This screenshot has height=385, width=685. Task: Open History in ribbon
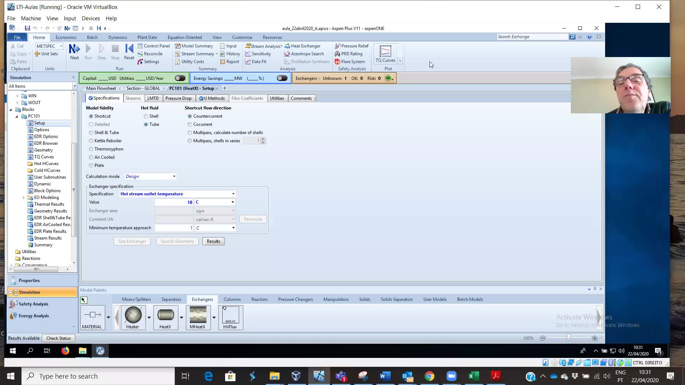230,54
